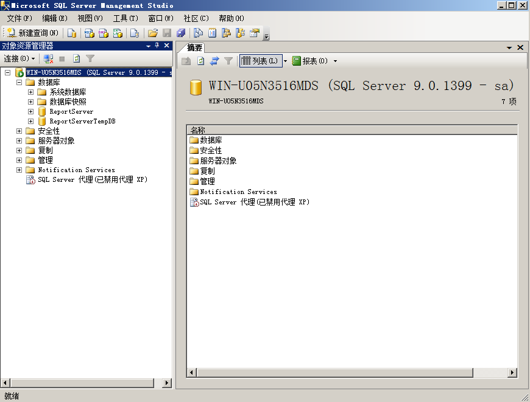Click the SQL Server Mobile query icon

[135, 33]
